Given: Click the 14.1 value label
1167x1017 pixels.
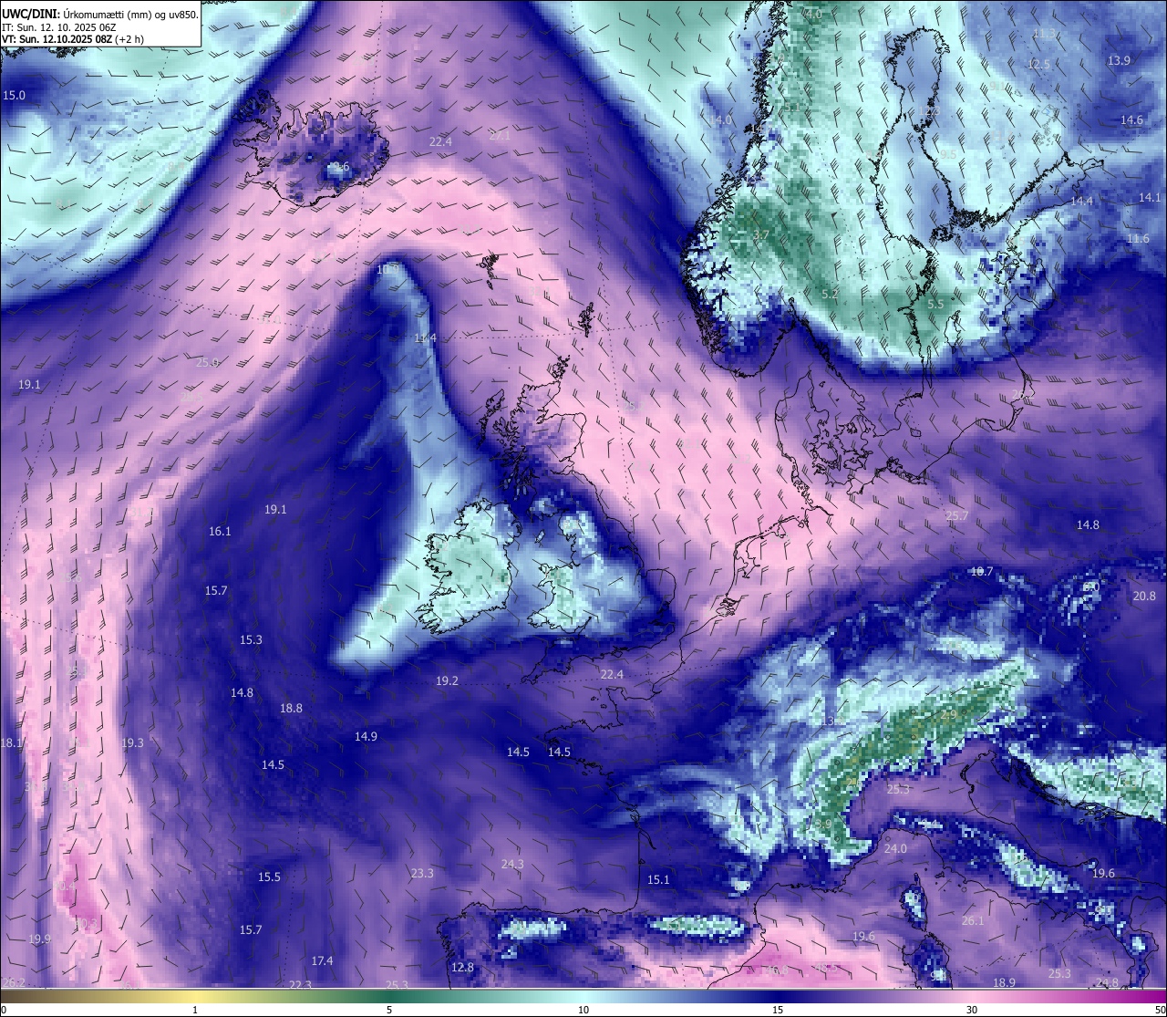Looking at the screenshot, I should [x=1150, y=198].
